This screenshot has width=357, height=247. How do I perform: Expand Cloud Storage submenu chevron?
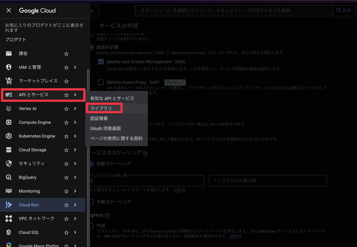tap(75, 150)
